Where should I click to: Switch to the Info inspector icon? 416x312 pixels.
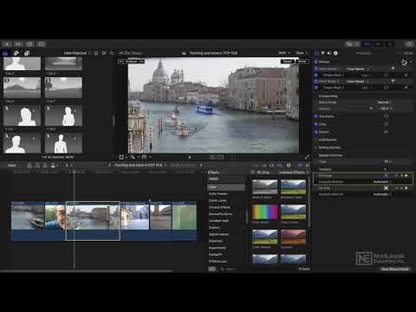click(335, 53)
